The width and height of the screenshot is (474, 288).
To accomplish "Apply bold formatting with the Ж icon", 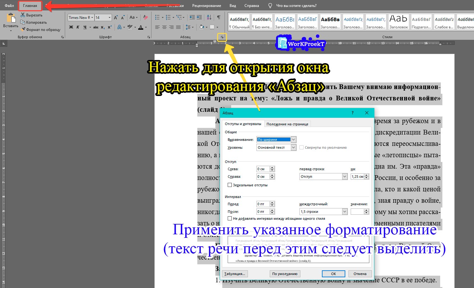I will (71, 27).
